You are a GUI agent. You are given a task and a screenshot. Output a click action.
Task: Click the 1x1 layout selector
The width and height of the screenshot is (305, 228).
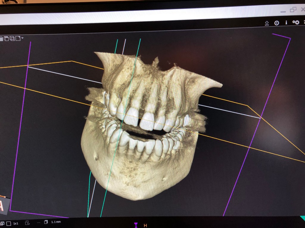tap(15, 223)
